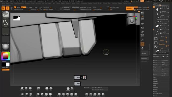
Task: Open the current brush thumbnail picker
Action: point(5,15)
